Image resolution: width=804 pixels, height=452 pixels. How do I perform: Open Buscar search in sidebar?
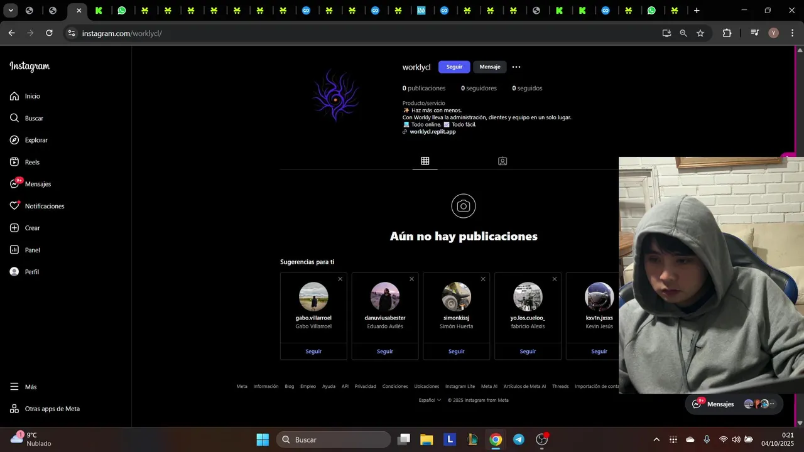(26, 118)
